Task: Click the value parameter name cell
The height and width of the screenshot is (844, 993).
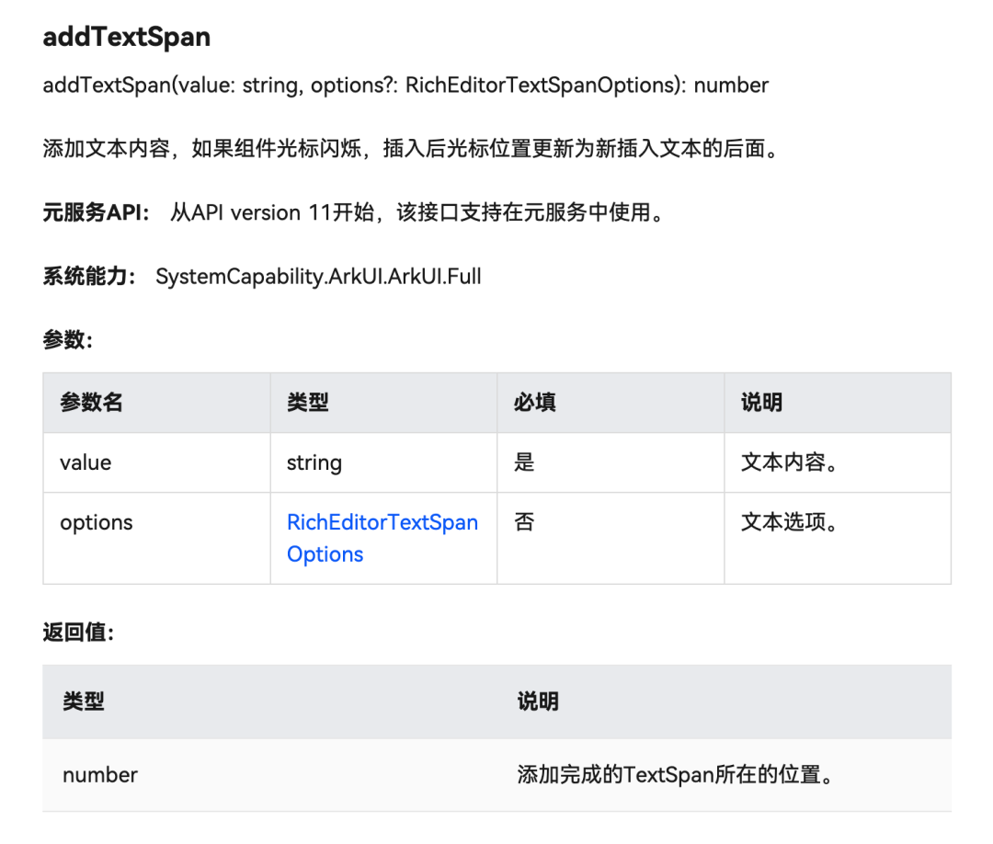Action: [86, 462]
